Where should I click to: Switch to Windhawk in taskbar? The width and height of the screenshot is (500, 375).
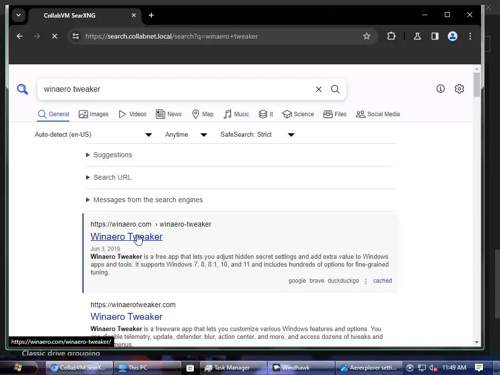click(301, 368)
